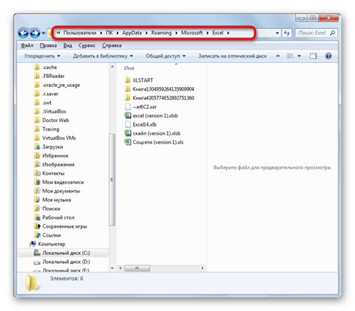
Task: Click the refresh icon beside address bar
Action: pos(287,33)
